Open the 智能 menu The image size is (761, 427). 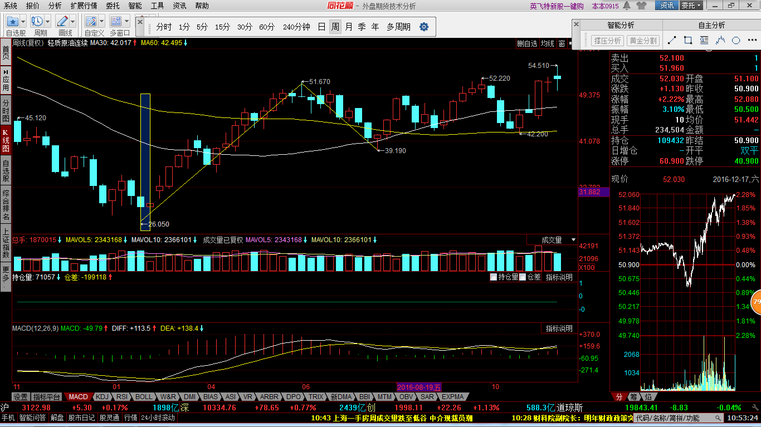135,6
